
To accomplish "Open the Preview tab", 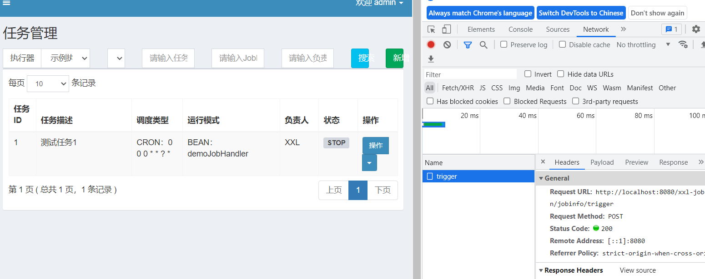I will pos(636,162).
